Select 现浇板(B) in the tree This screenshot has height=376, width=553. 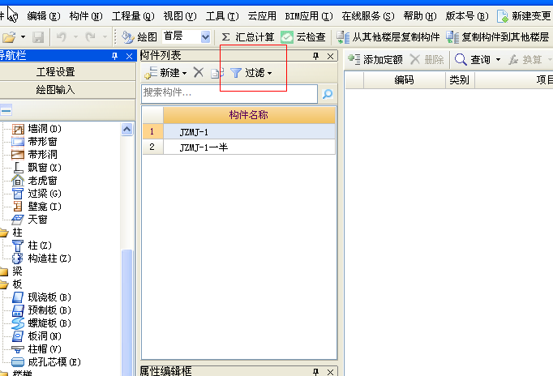tap(41, 297)
